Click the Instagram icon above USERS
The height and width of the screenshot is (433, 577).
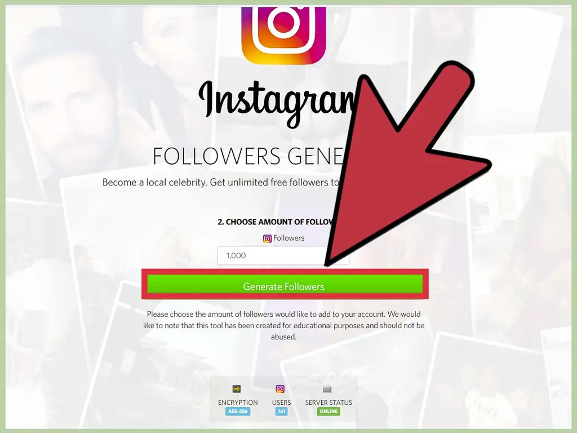(280, 389)
